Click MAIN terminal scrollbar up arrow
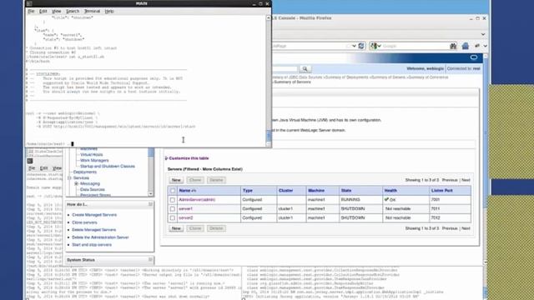534x300 pixels. coord(269,17)
